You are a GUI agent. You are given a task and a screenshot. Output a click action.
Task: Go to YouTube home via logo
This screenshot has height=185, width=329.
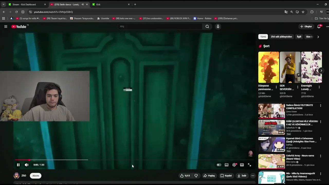pyautogui.click(x=19, y=26)
